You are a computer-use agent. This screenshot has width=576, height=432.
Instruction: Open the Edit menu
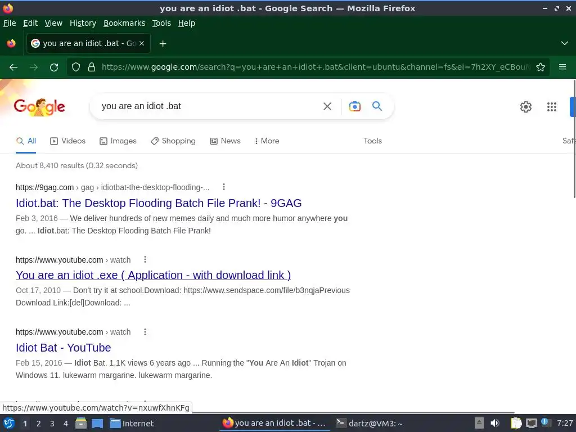pos(30,23)
